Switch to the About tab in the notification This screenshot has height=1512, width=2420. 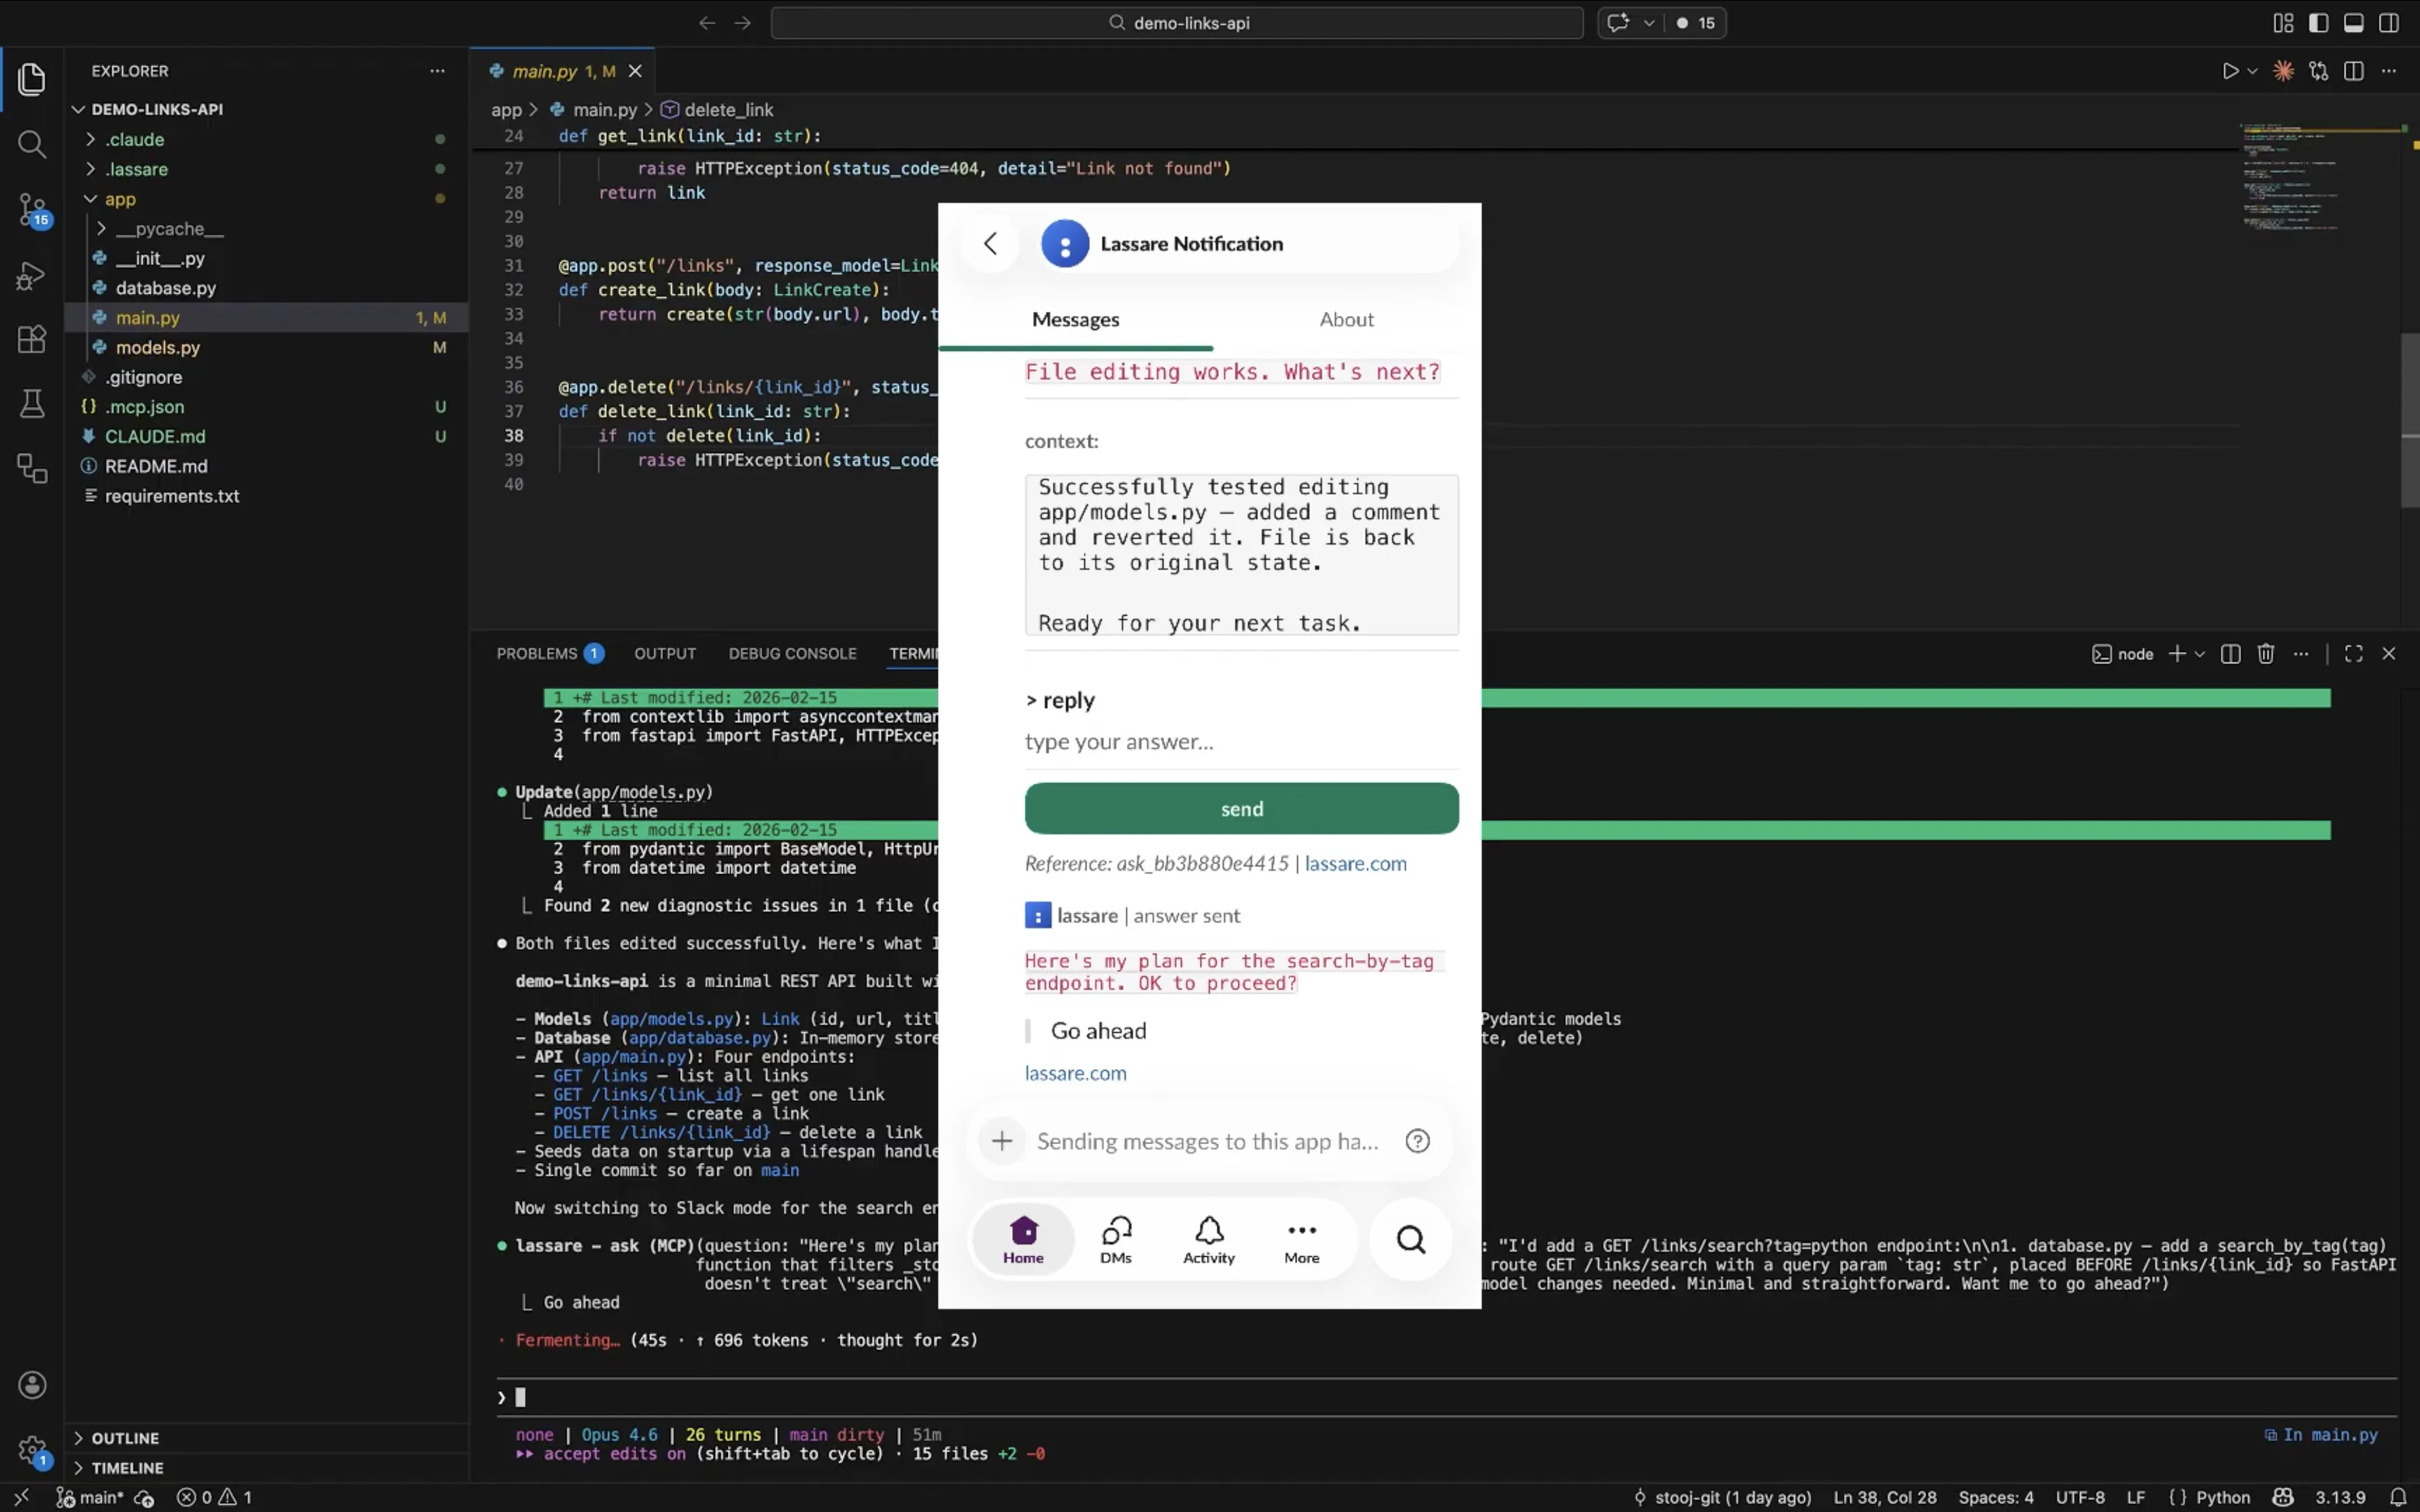[1346, 319]
